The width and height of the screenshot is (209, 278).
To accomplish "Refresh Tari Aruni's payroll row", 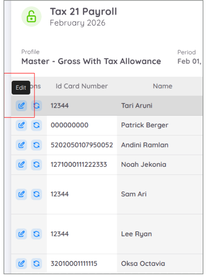I will pyautogui.click(x=36, y=106).
